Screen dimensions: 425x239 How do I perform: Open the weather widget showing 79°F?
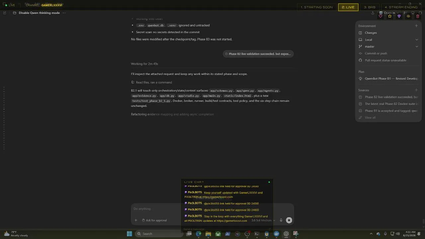16,234
